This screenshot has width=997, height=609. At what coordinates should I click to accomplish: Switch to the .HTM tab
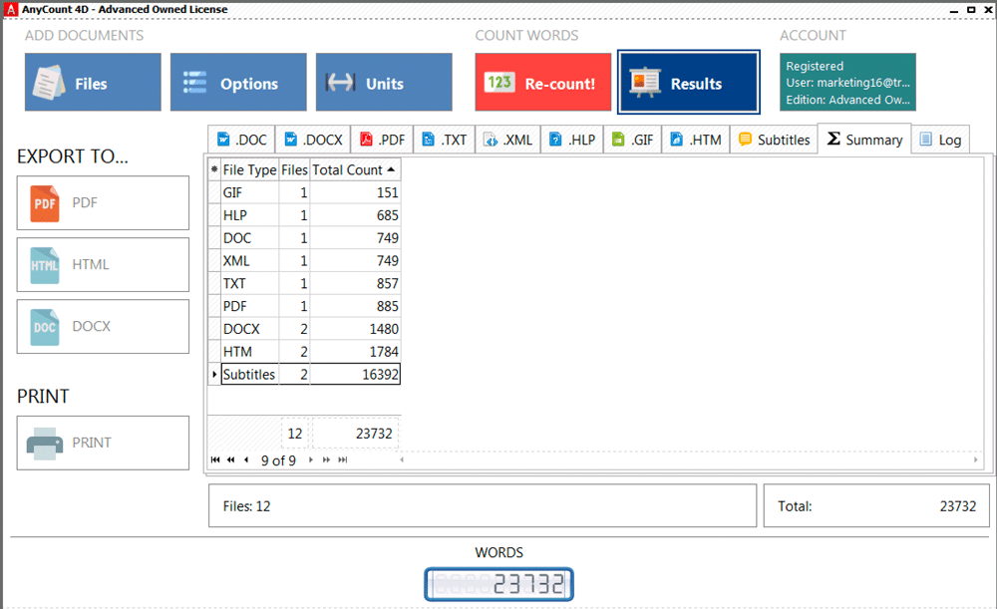pos(696,140)
